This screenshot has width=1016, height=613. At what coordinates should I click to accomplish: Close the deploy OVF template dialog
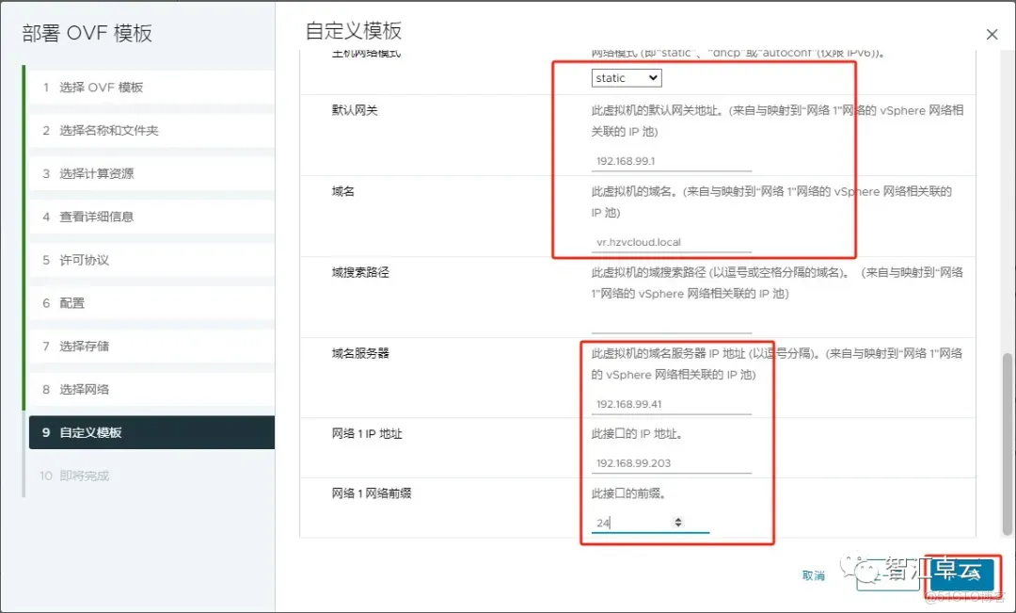(992, 35)
